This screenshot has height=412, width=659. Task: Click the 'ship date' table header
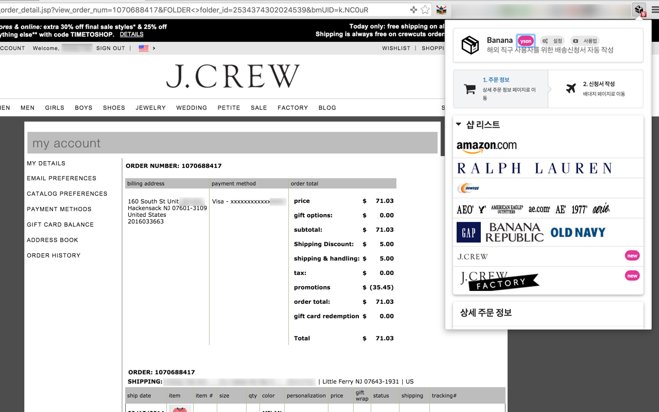pyautogui.click(x=139, y=396)
